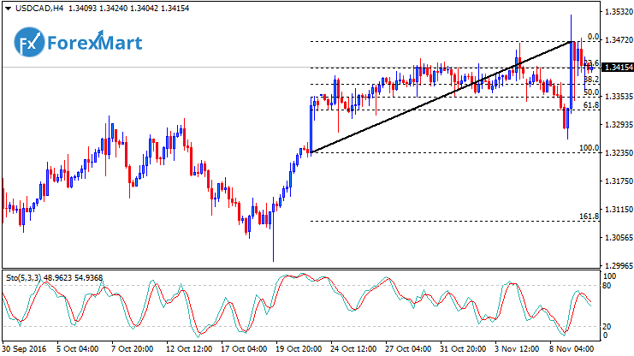Select the current price tag 1.34154
Screen dimensions: 634x356
(x=617, y=68)
